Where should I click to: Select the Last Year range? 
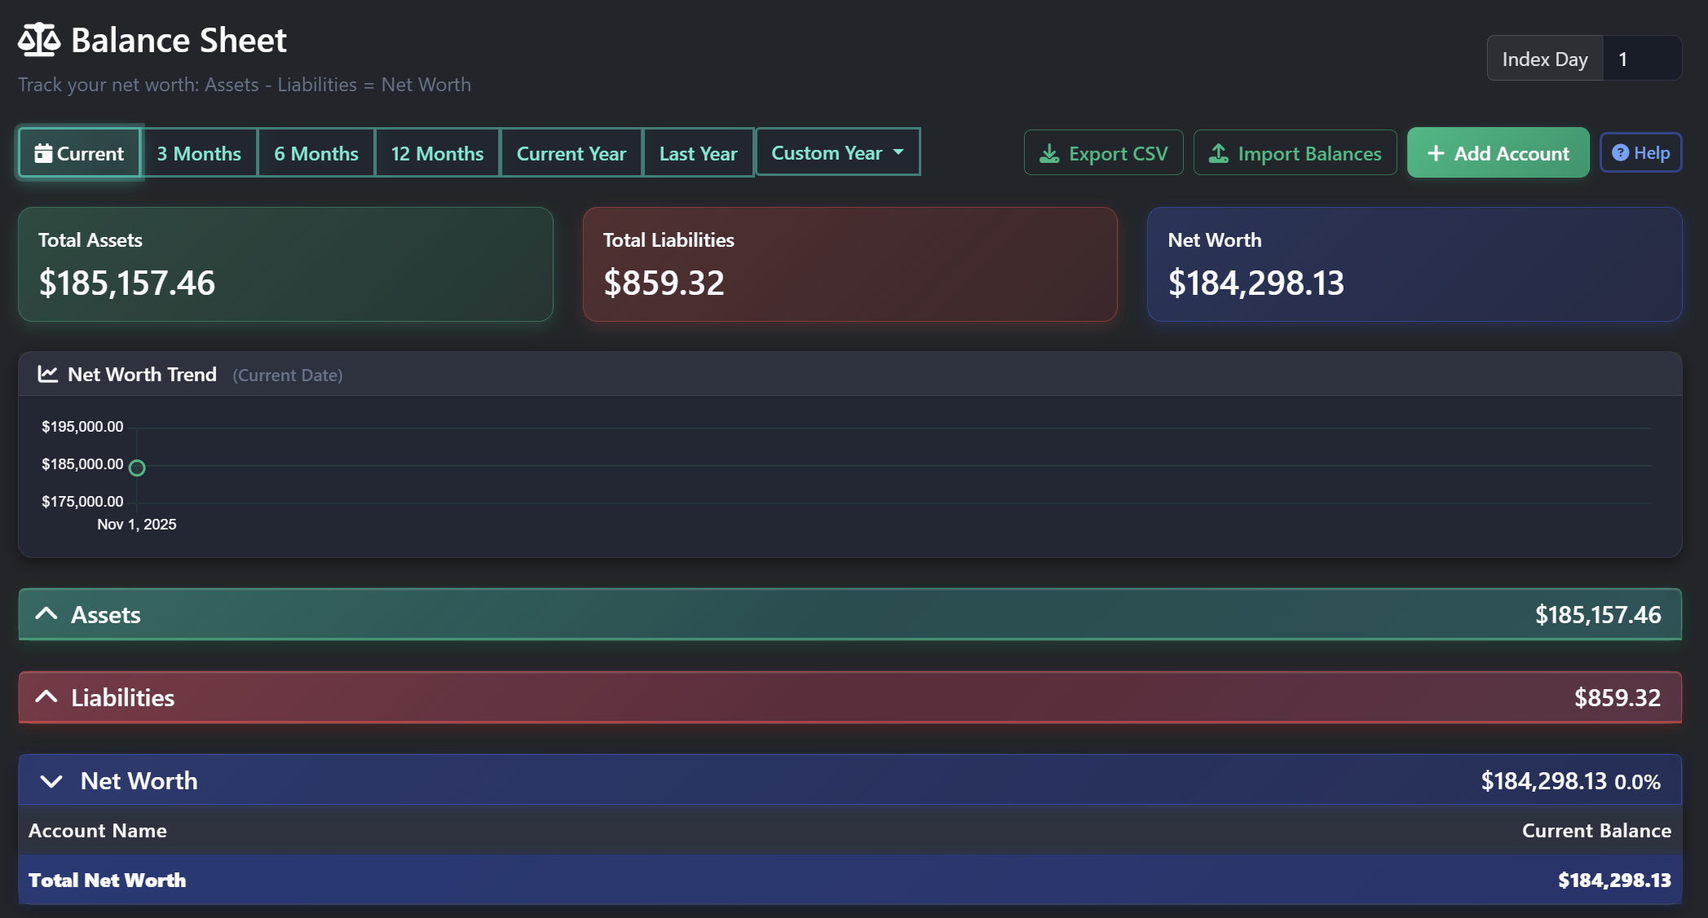(698, 152)
